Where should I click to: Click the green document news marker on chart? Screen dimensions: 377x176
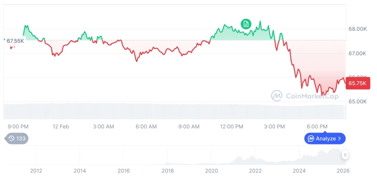(x=246, y=24)
